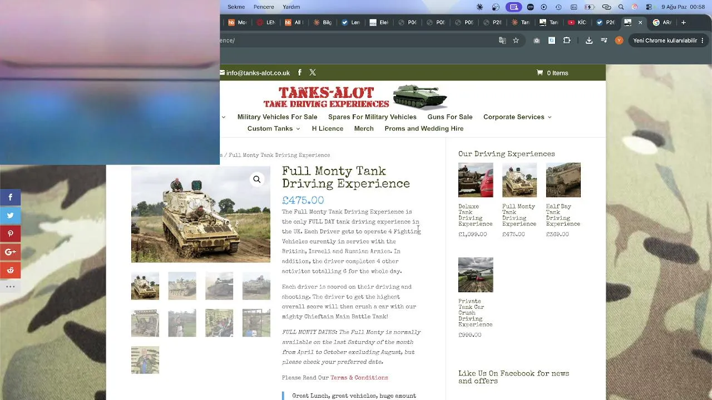Click the image zoom magnifier icon

[x=257, y=179]
